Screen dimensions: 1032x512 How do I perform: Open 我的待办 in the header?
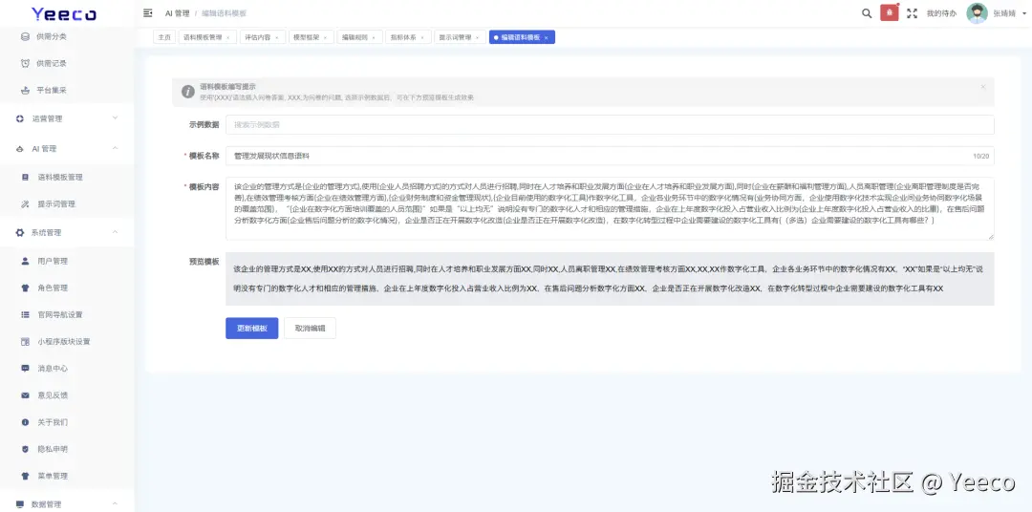[x=942, y=13]
